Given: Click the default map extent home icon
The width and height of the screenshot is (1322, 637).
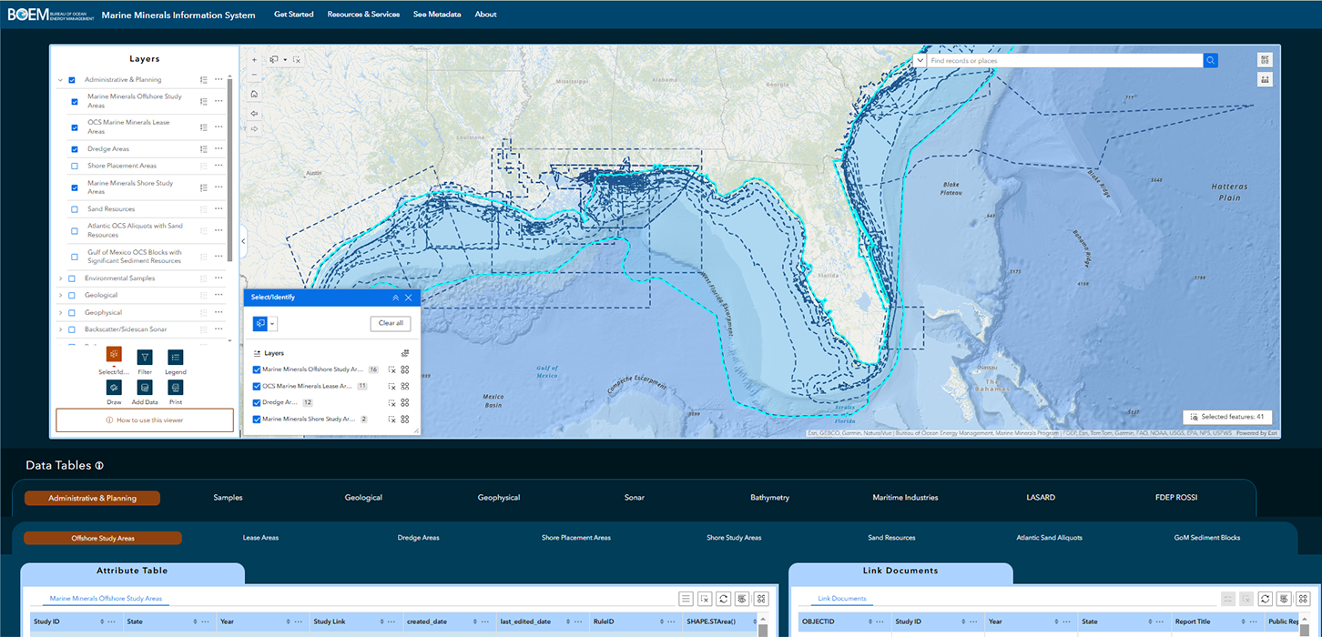Looking at the screenshot, I should click(254, 94).
